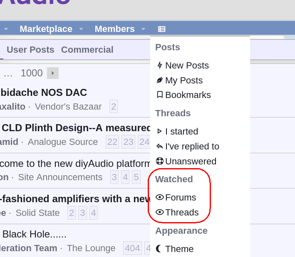Expand the Marketplace dropdown arrow
Screen dimensions: 295x257
pos(81,29)
